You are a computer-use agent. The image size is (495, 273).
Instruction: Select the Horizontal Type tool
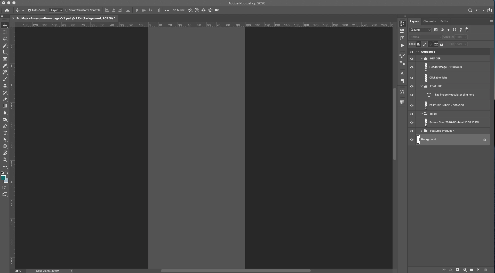[x=5, y=133]
